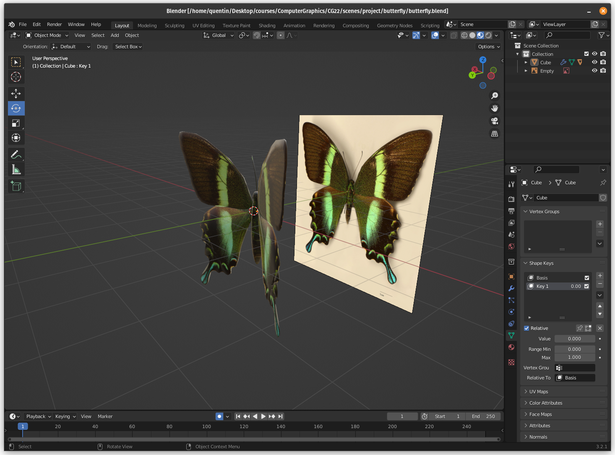
Task: Open the Global orientation dropdown
Action: [x=218, y=35]
